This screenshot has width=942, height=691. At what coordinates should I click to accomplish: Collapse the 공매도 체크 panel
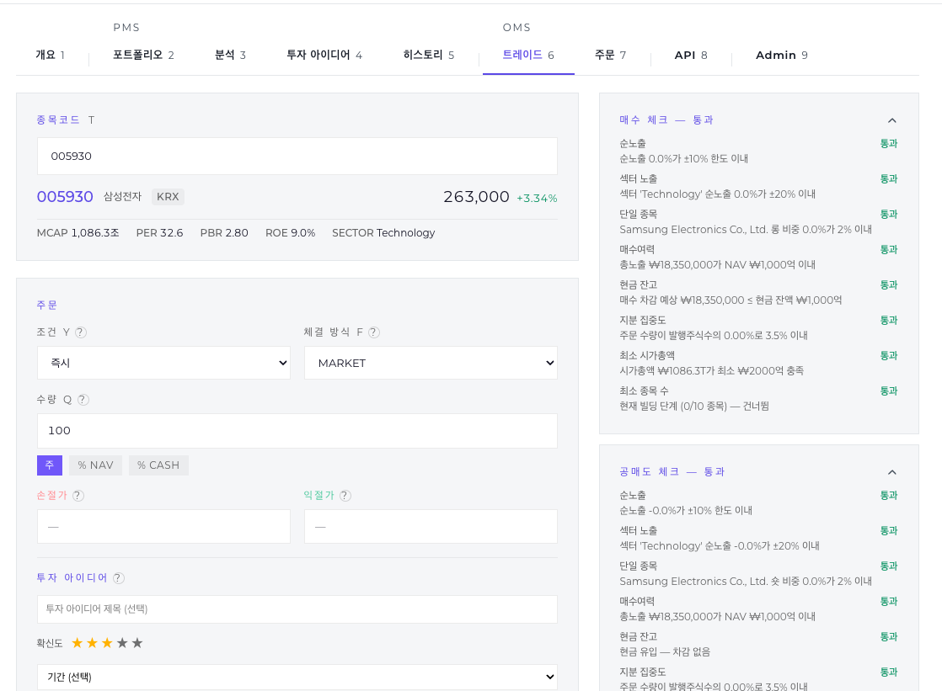point(892,472)
